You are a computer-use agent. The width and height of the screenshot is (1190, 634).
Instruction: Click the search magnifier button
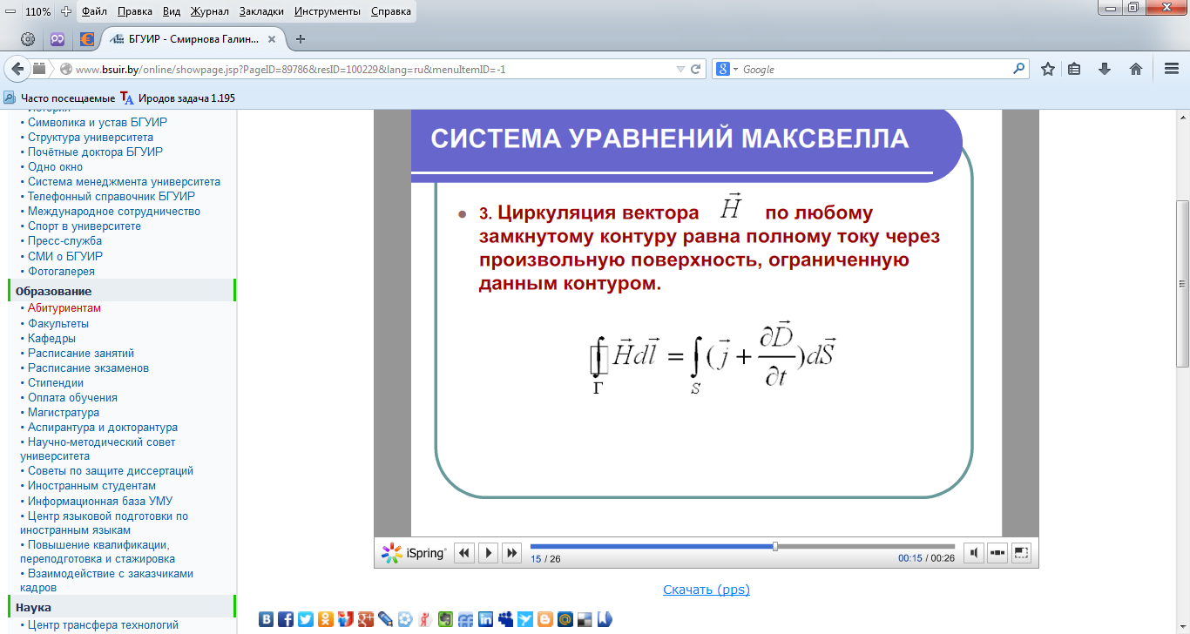(1019, 69)
